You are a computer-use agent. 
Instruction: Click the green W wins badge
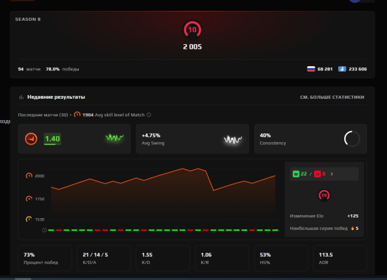click(296, 174)
